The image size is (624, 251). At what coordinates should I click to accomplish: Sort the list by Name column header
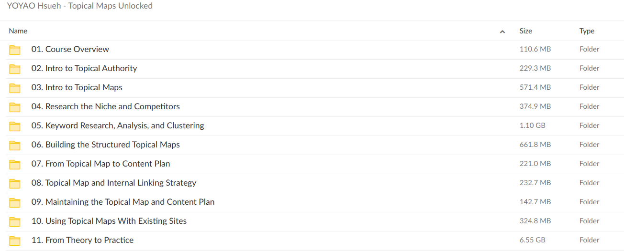[18, 31]
